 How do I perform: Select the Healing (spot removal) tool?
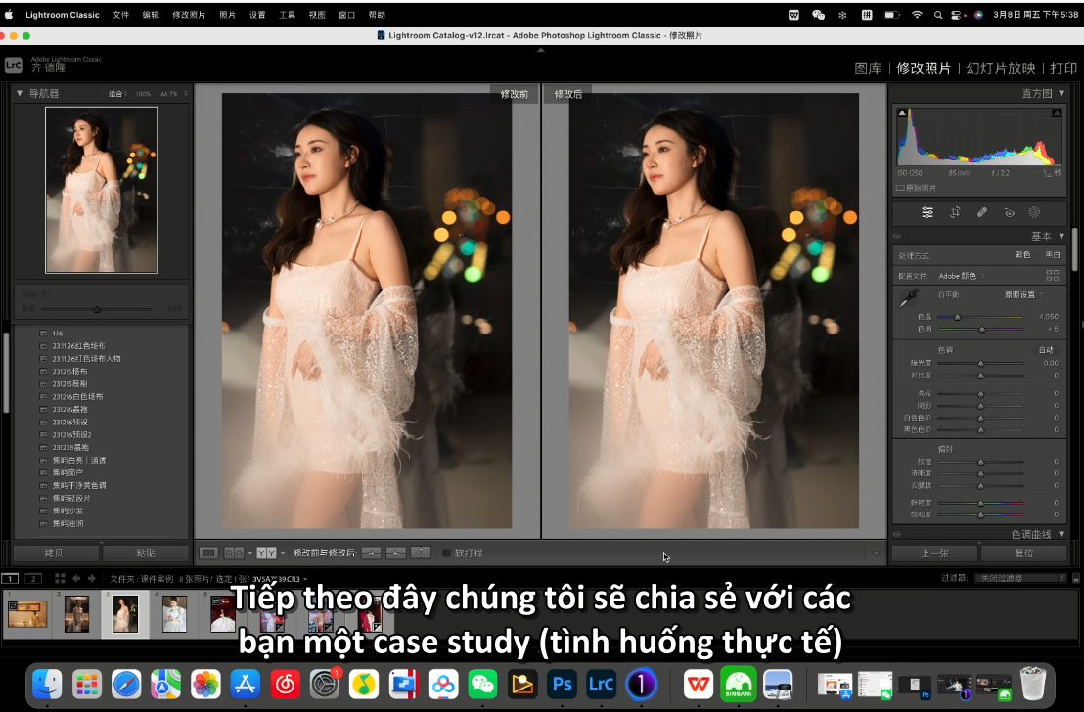coord(982,212)
